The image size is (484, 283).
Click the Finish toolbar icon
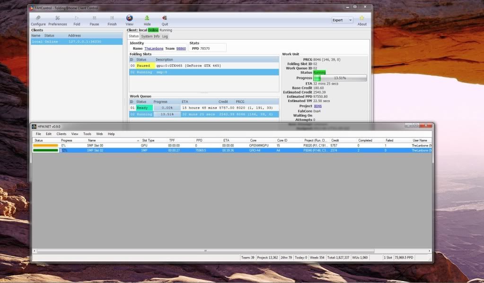click(112, 21)
